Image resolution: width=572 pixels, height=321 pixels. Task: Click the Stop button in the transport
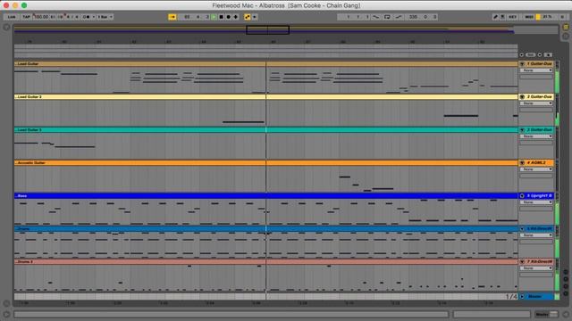[x=221, y=17]
